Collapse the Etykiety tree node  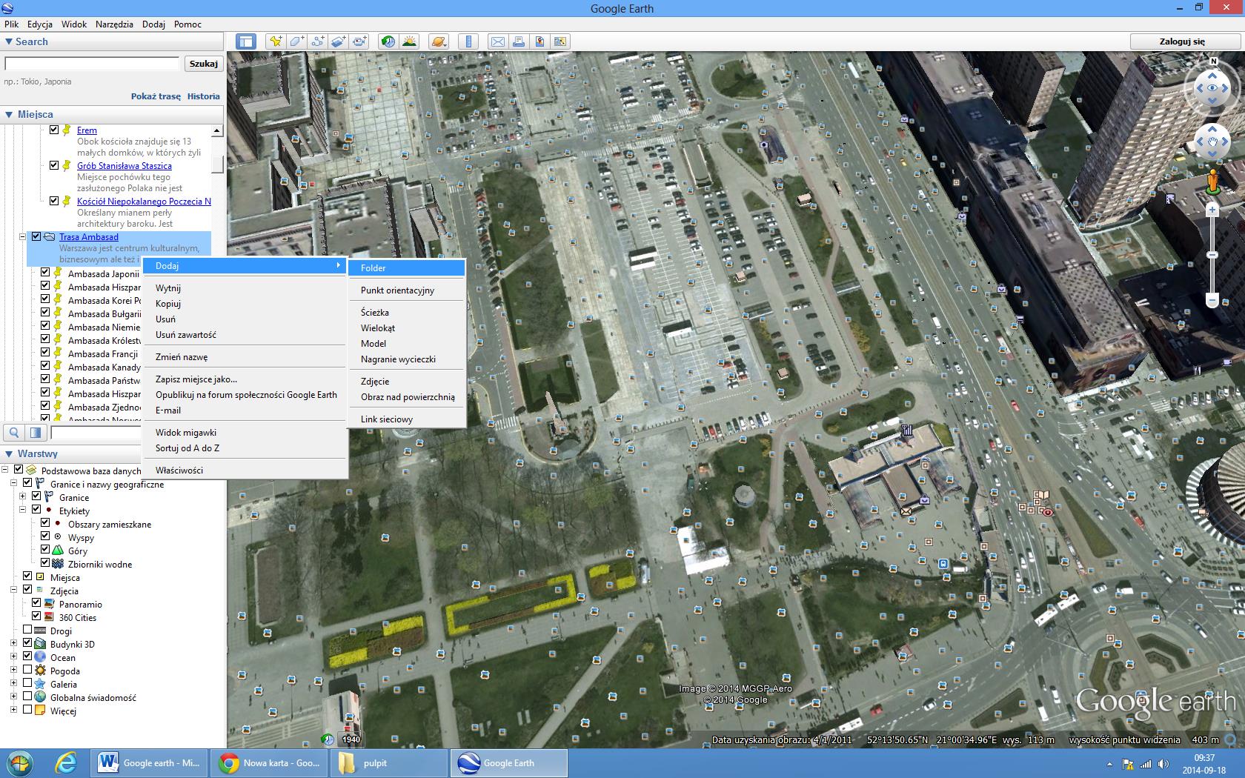coord(23,510)
